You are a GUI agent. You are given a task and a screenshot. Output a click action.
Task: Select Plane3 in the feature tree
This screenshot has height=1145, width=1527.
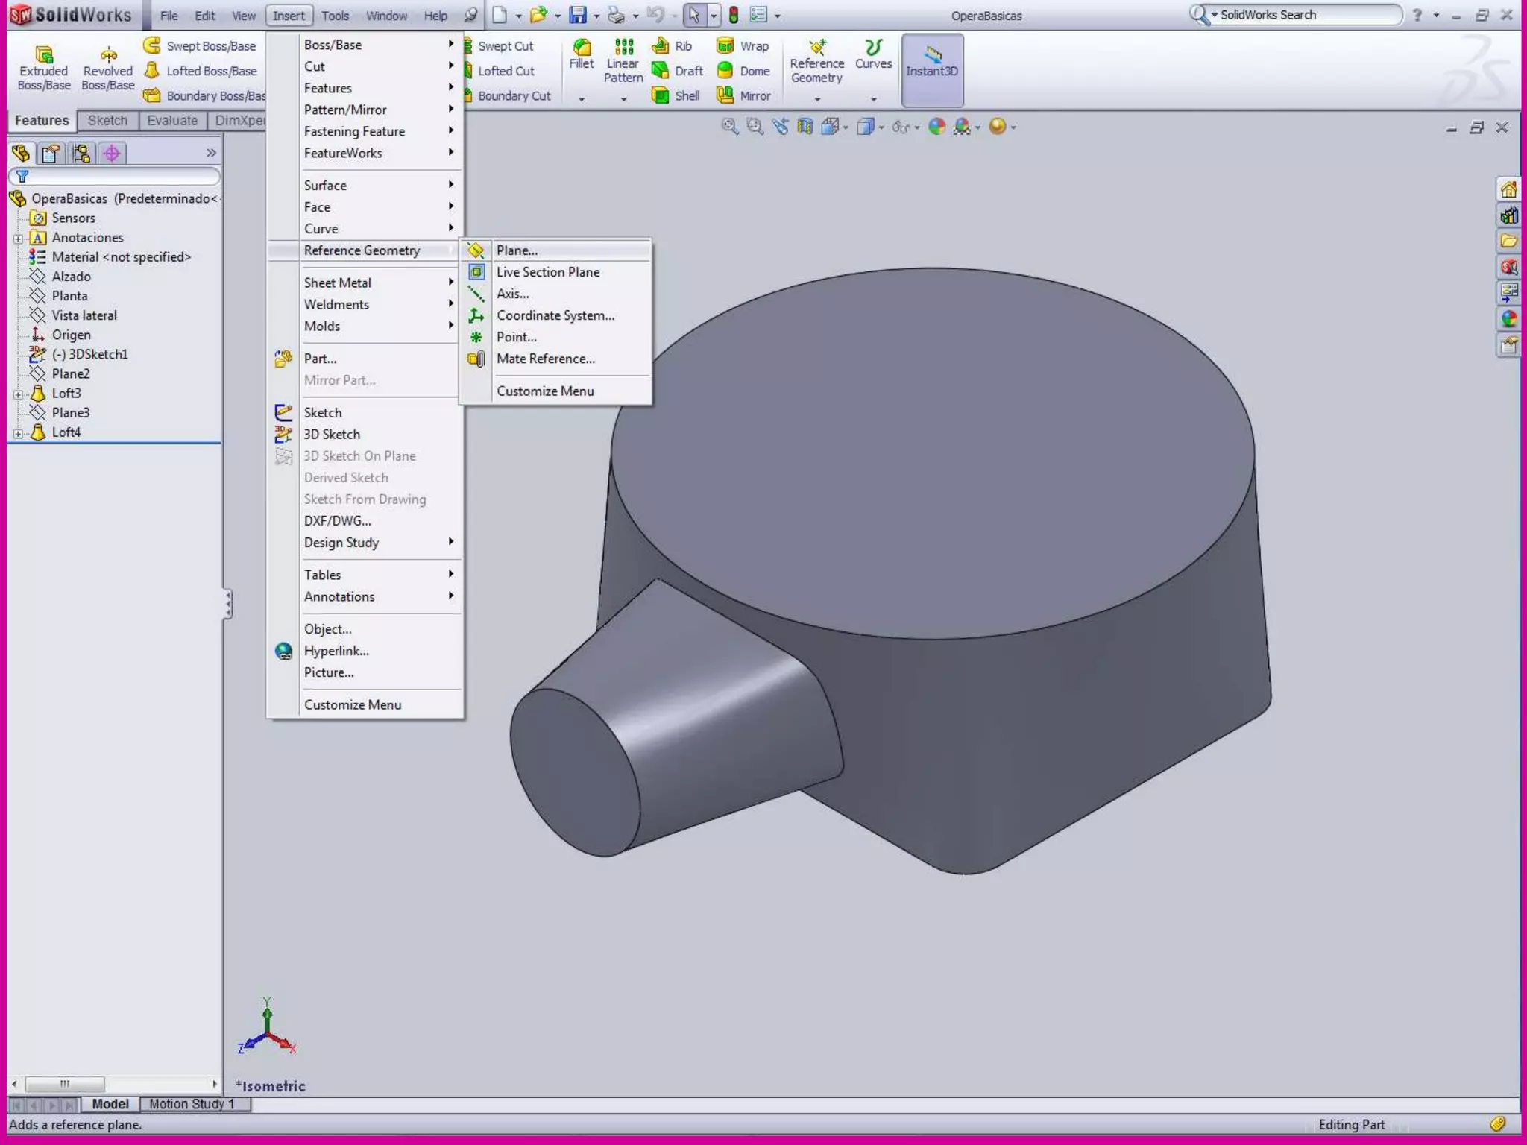(x=70, y=413)
